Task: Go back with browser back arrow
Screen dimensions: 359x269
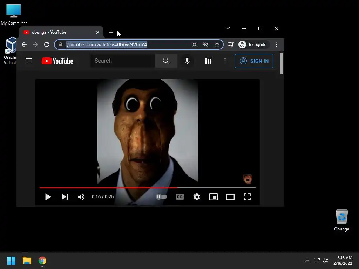Action: [x=24, y=44]
